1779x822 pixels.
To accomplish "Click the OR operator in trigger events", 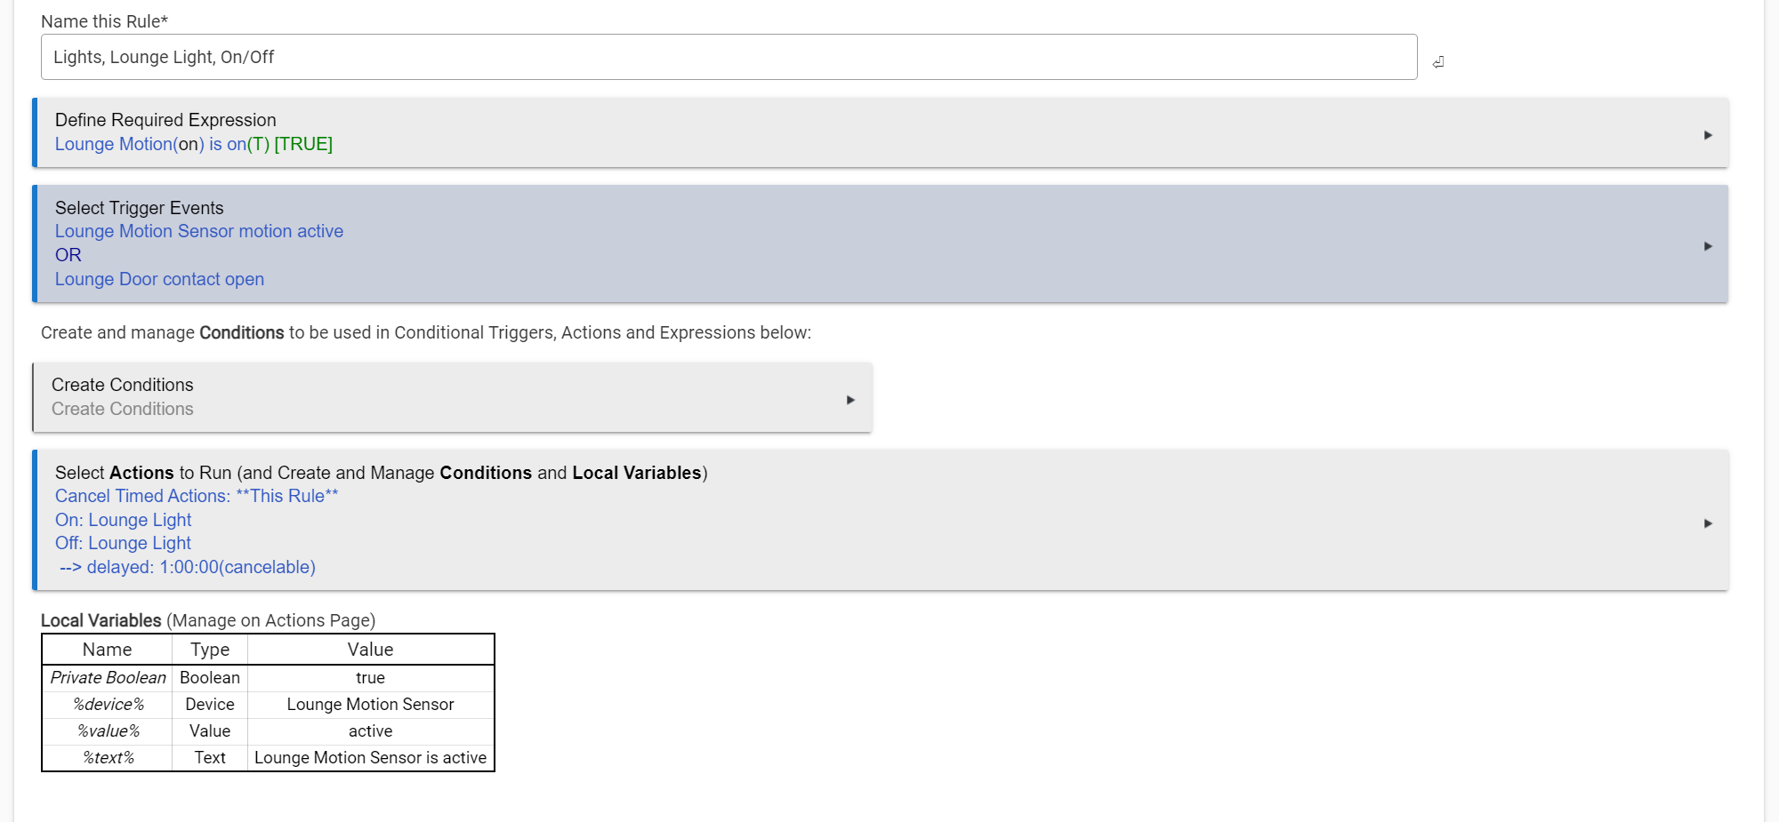I will (68, 255).
